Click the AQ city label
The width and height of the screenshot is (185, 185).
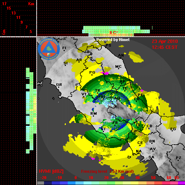coord(117,98)
